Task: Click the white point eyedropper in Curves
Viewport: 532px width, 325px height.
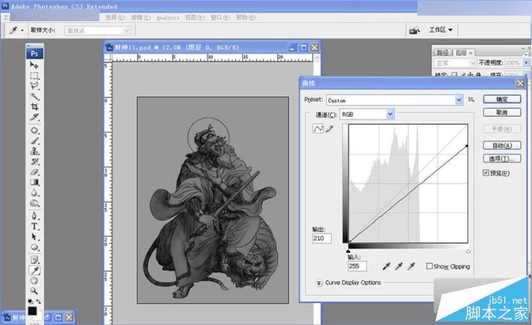Action: [x=412, y=266]
